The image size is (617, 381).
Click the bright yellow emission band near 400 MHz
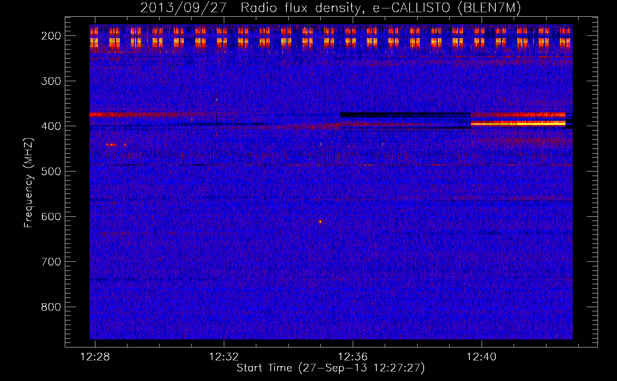pyautogui.click(x=518, y=123)
